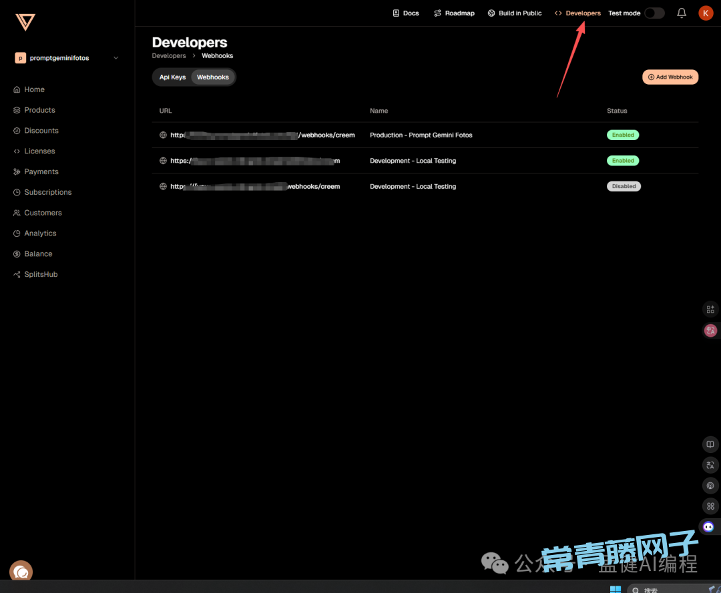Screen dimensions: 721x593
Task: Open the chat support bubble icon
Action: click(21, 572)
